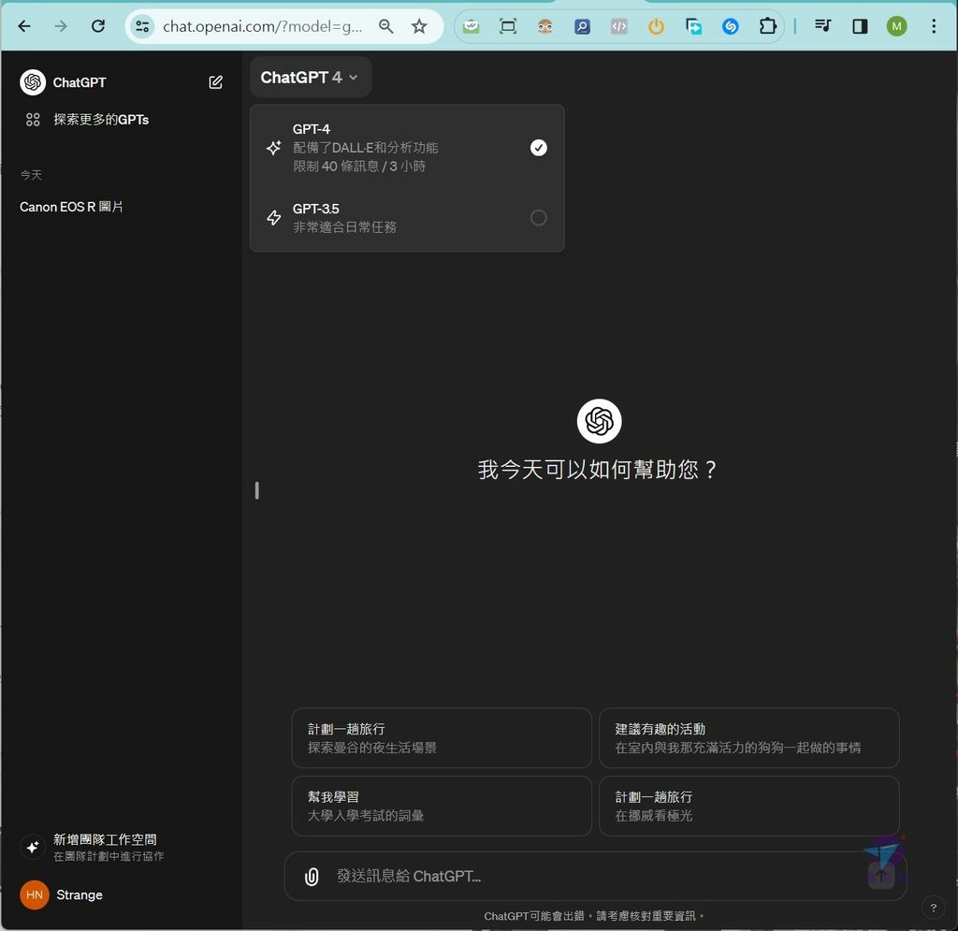Open the green M profile avatar
The image size is (958, 931).
897,26
